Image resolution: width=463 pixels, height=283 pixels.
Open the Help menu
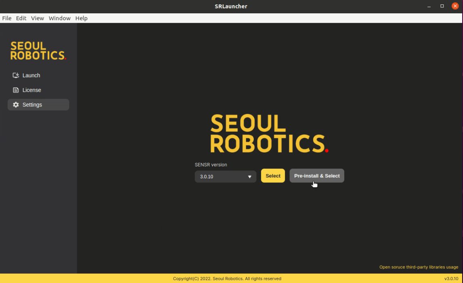pos(81,18)
